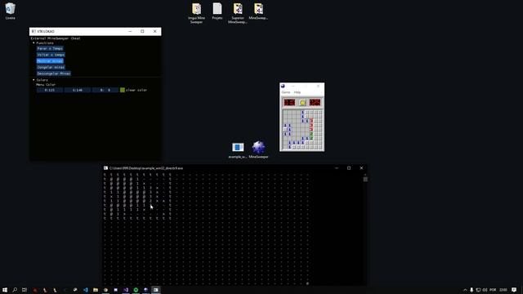Screen dimensions: 523x294
Task: Collapse the Functions tree section
Action: click(34, 43)
